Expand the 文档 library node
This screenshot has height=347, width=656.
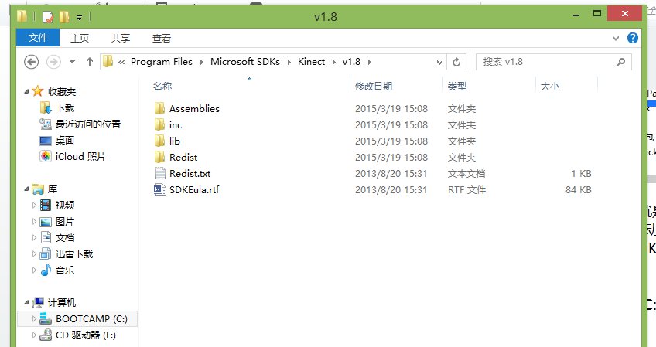pyautogui.click(x=34, y=238)
